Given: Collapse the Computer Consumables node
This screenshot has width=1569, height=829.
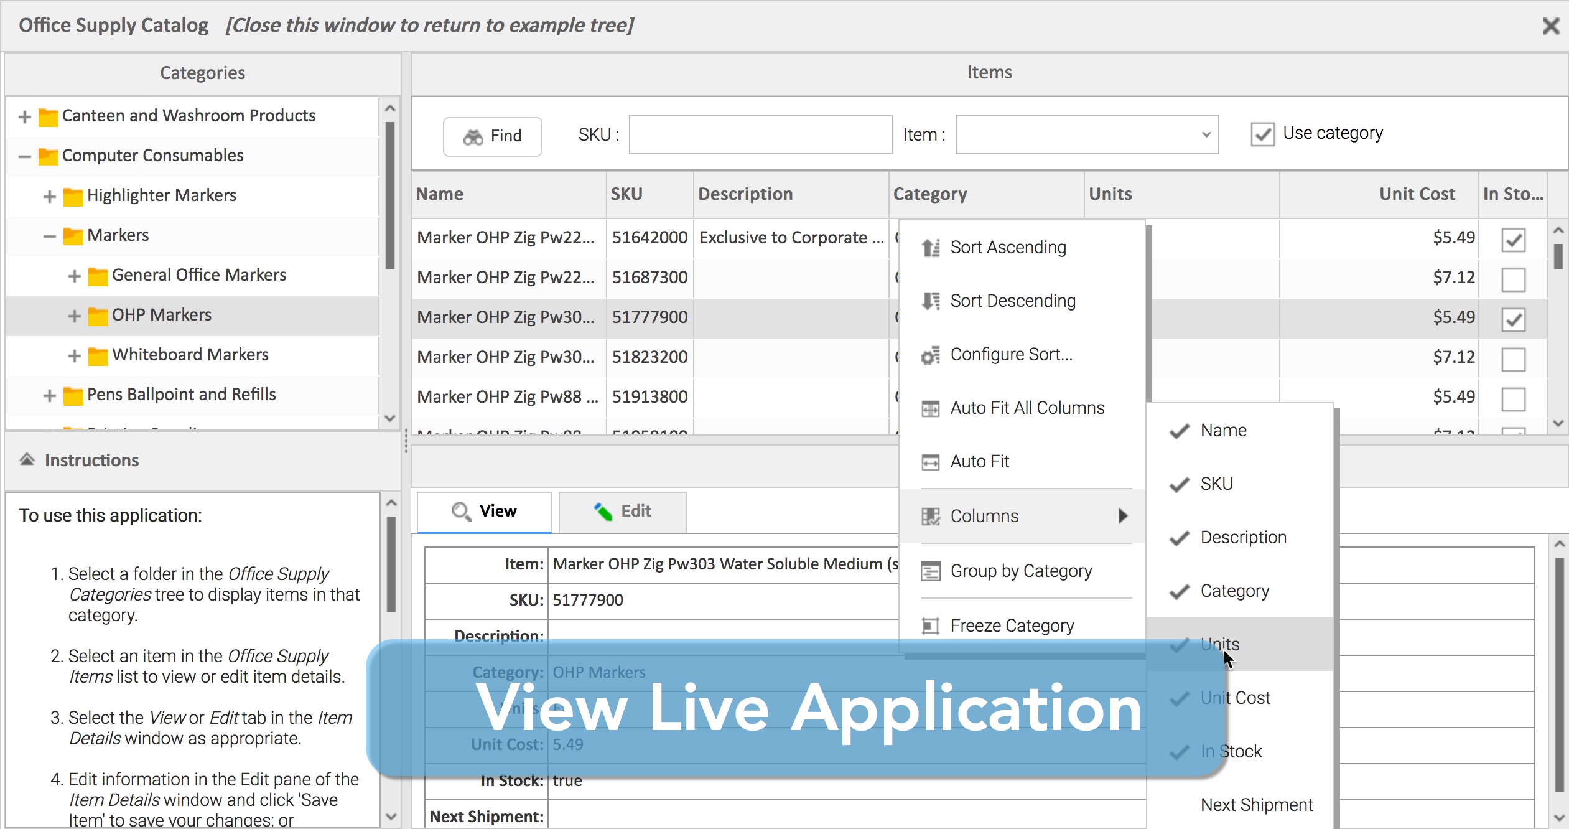Looking at the screenshot, I should click(25, 156).
